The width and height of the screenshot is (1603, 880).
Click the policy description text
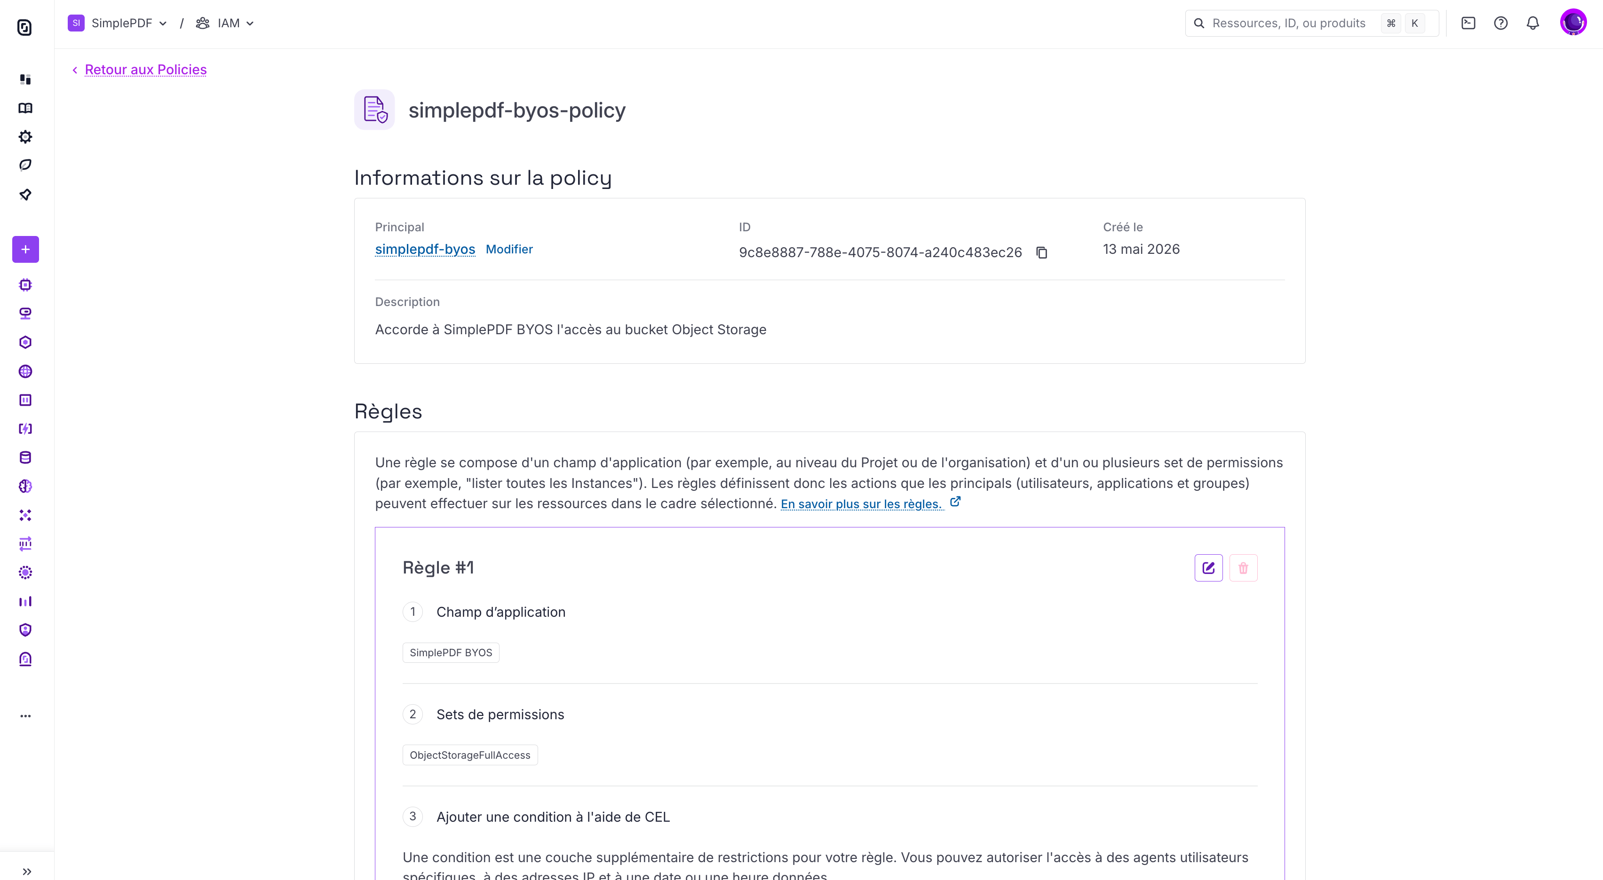coord(571,330)
